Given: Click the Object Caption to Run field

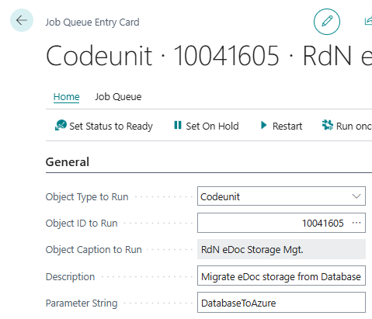Looking at the screenshot, I should coord(281,249).
